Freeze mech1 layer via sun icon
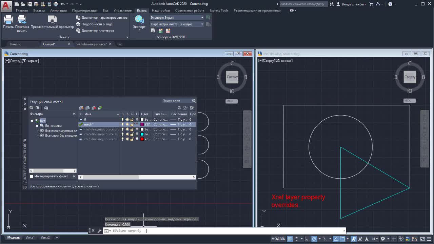This screenshot has width=434, height=244. (127, 124)
